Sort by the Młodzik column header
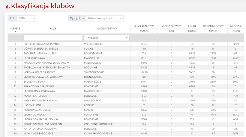This screenshot has width=246, height=137. point(235,26)
